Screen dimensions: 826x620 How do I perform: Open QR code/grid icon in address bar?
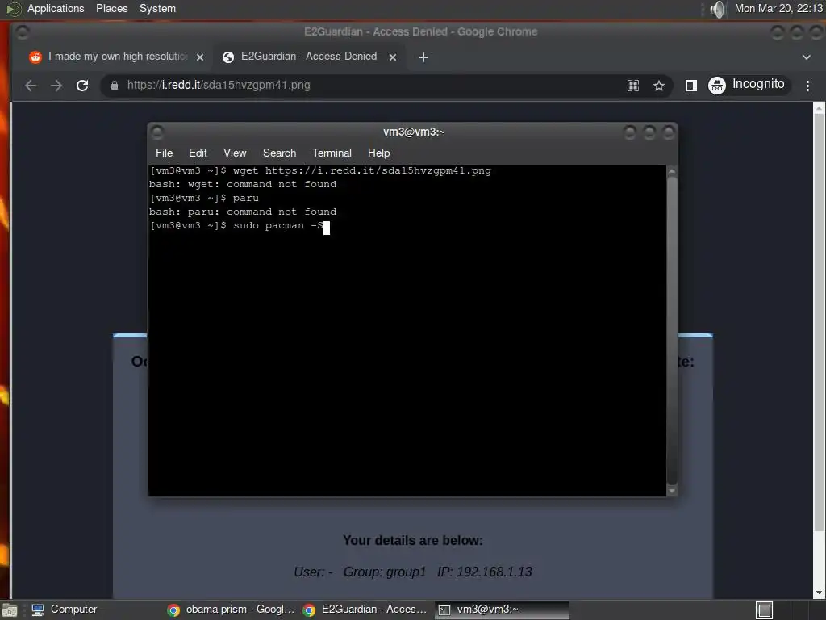click(633, 86)
